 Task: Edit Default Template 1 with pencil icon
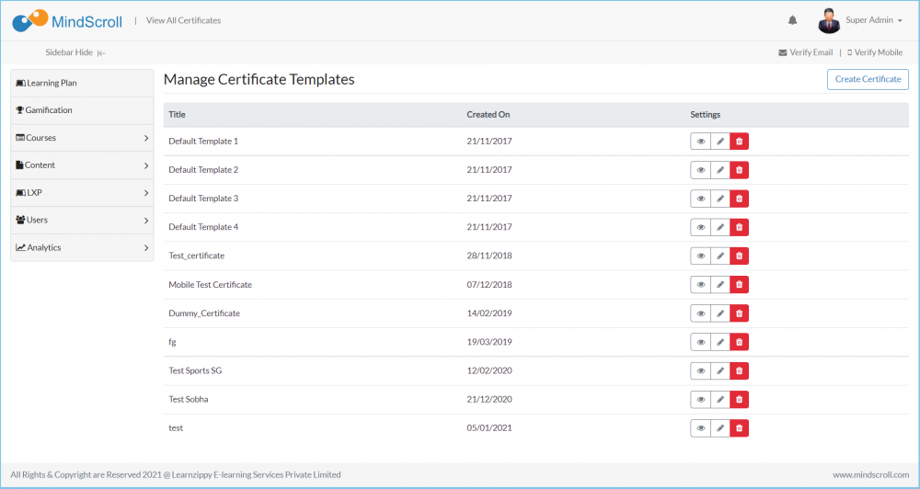[720, 142]
